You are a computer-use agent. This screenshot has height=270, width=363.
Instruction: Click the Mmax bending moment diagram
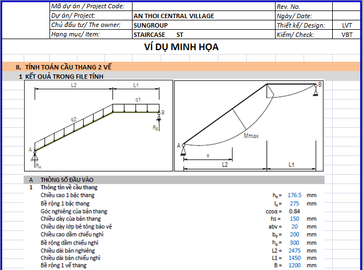pyautogui.click(x=249, y=126)
